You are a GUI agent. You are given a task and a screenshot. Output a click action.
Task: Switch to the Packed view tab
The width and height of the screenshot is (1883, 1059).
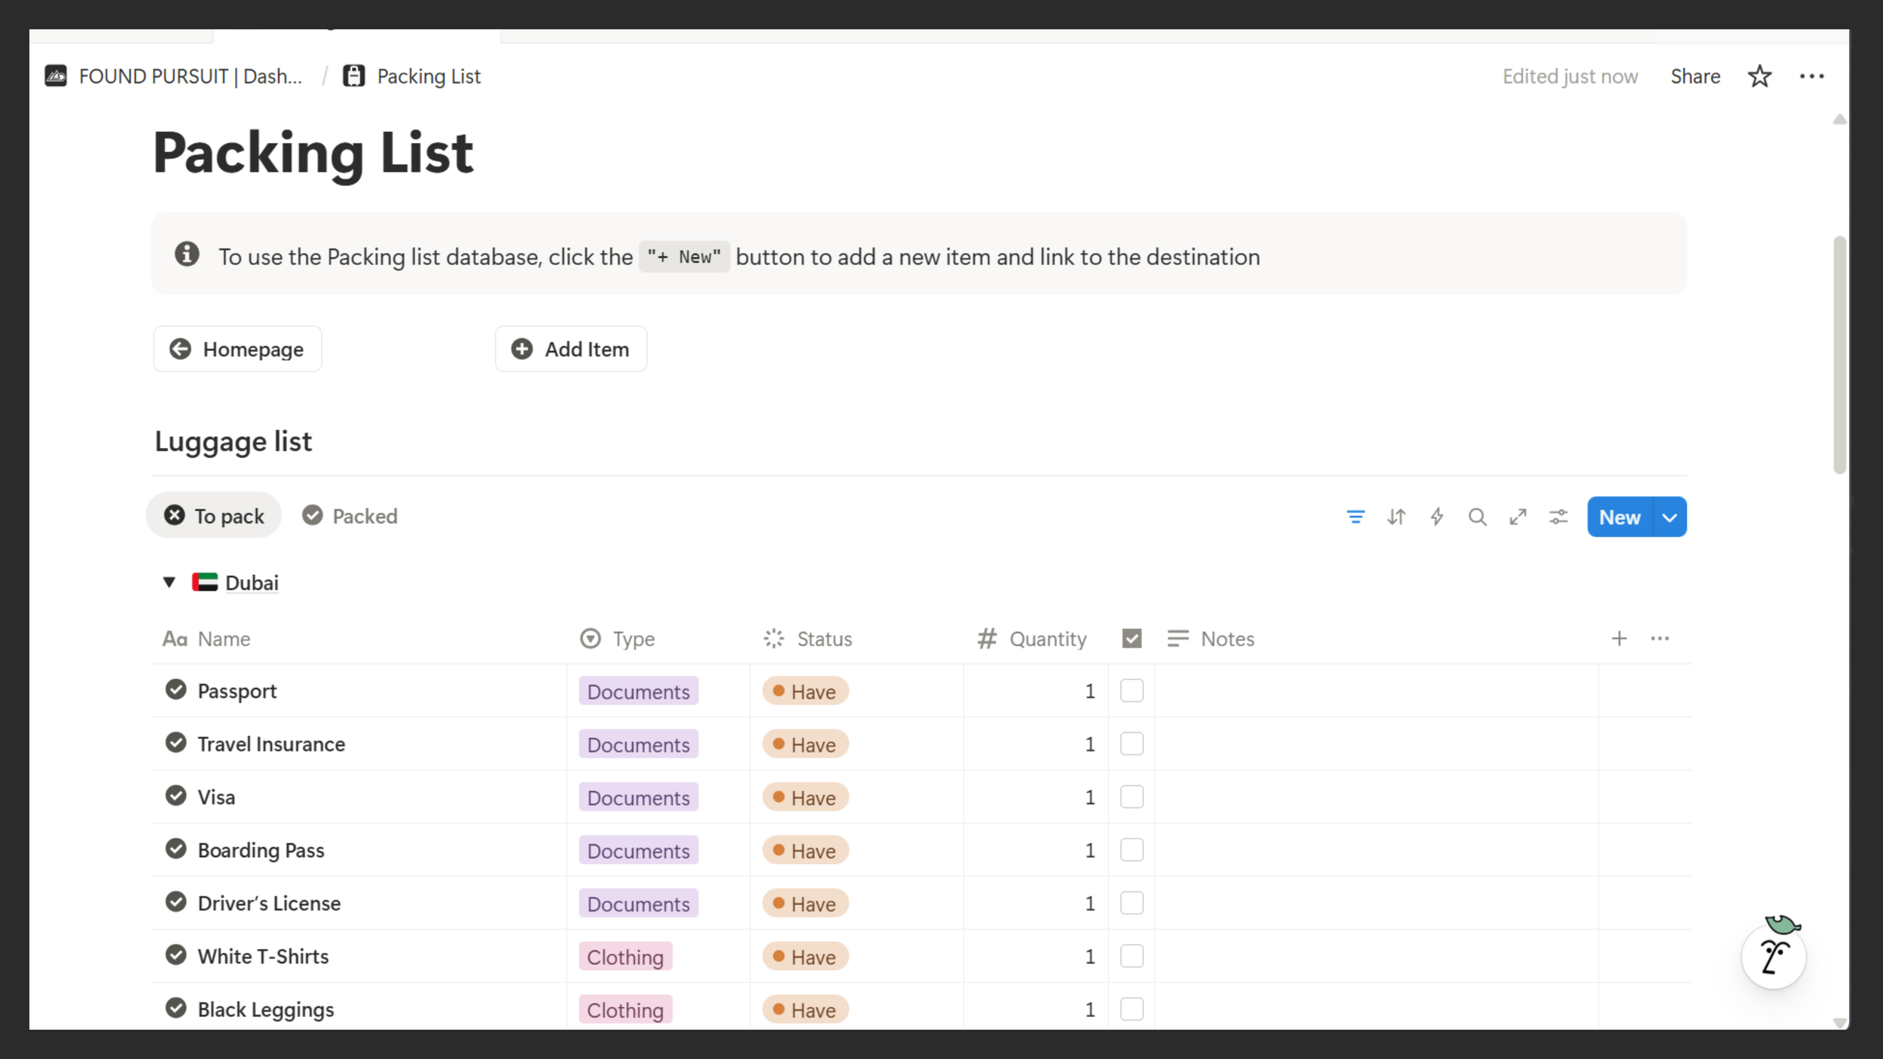(x=350, y=516)
